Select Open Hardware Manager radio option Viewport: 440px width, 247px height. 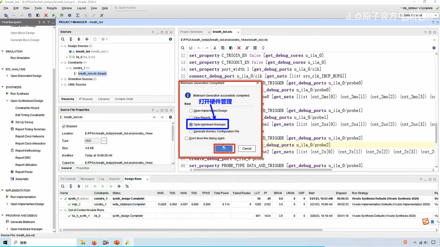pos(191,125)
